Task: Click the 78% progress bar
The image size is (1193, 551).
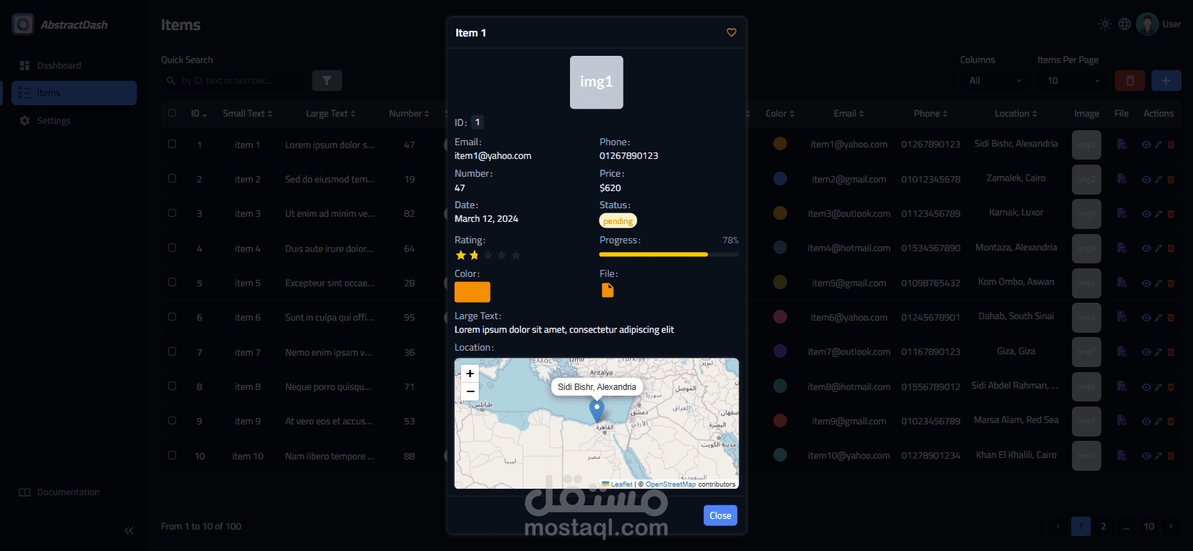Action: 669,254
